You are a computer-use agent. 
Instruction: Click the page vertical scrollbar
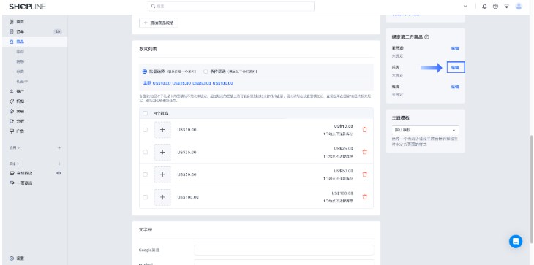click(532, 189)
